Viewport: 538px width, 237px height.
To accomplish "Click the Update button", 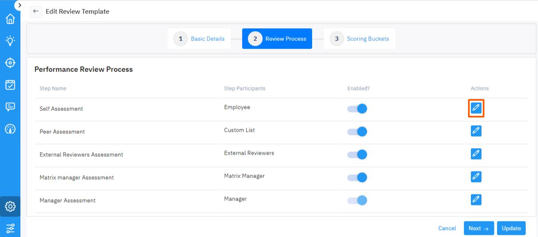I will pos(511,228).
